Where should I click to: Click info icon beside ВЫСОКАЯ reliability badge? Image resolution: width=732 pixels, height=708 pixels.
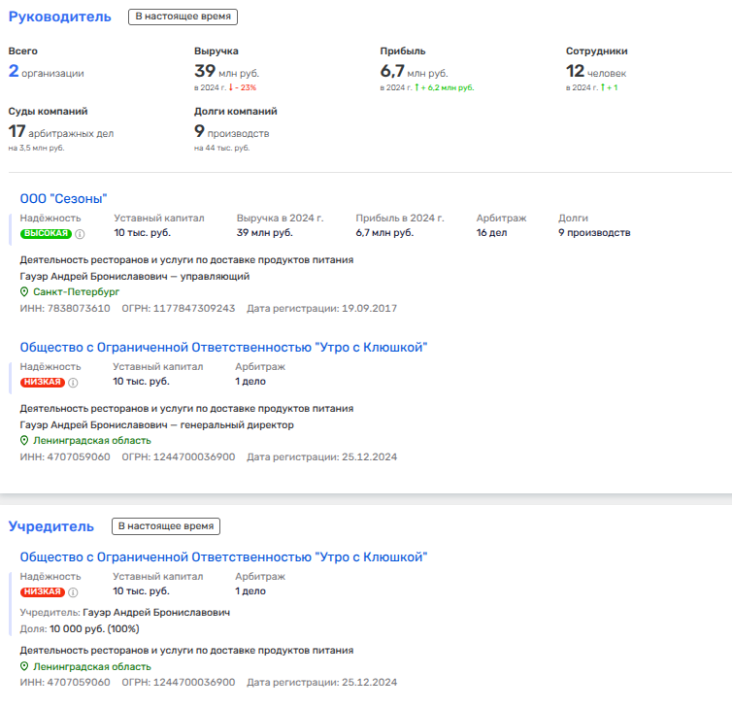(81, 234)
